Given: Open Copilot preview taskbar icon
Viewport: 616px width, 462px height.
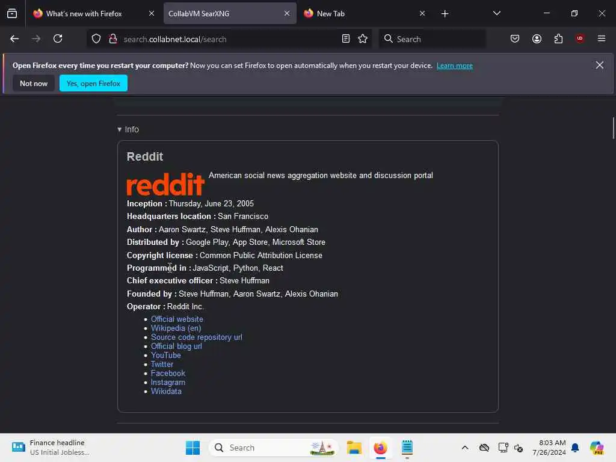Looking at the screenshot, I should click(597, 448).
